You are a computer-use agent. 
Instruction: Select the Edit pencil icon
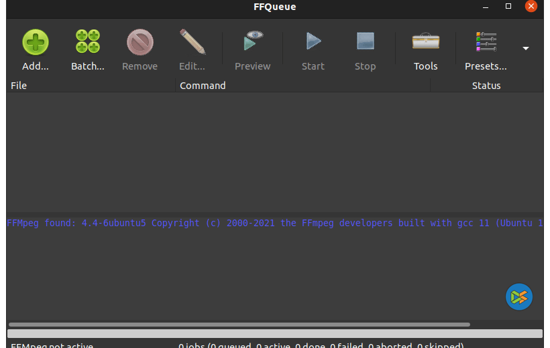point(192,41)
